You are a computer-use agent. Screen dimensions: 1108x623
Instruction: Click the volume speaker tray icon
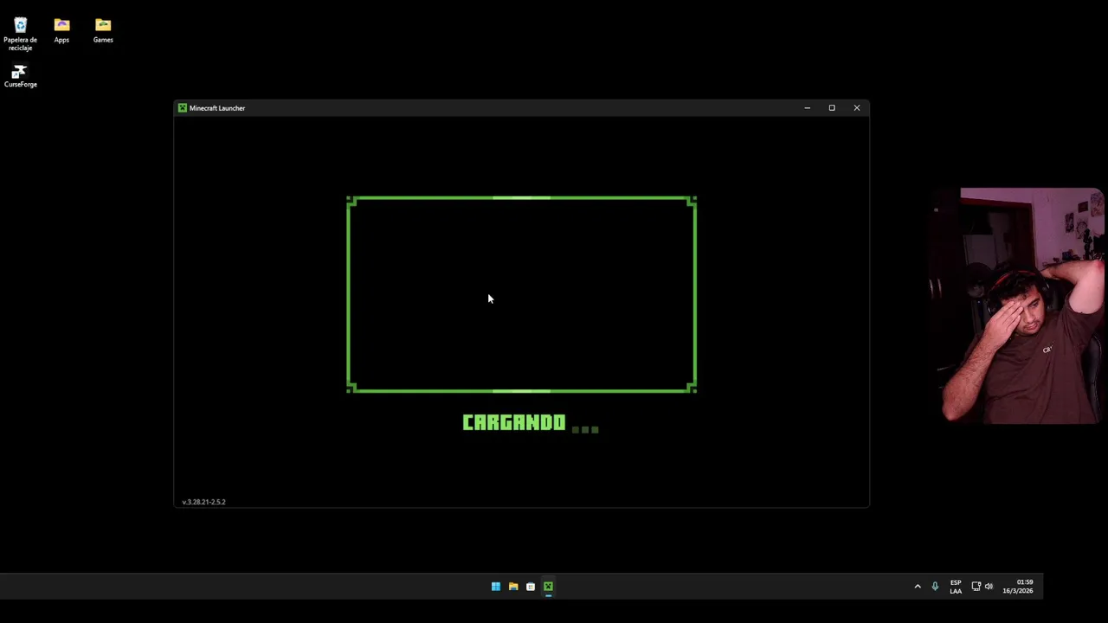coord(989,587)
